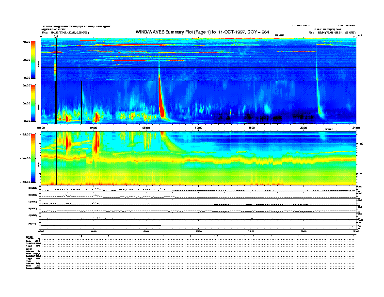Image resolution: width=384 pixels, height=297 pixels.
Task: Click 16:00 tick label below RAD1 spectrogram
Action: coord(251,128)
